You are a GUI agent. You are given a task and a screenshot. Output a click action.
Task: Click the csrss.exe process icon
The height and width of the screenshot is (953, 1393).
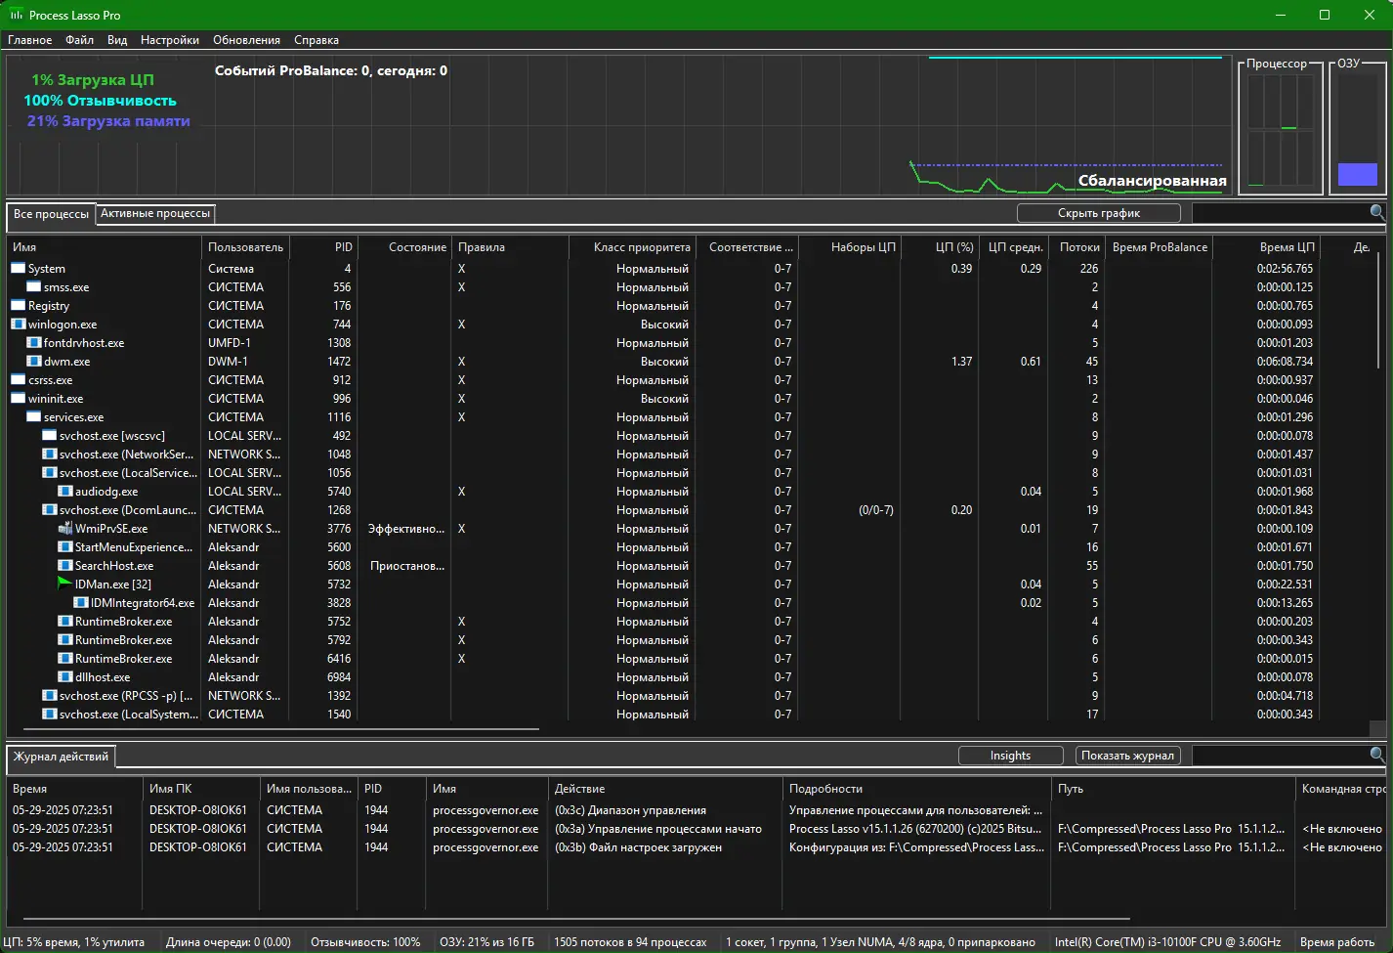click(19, 379)
